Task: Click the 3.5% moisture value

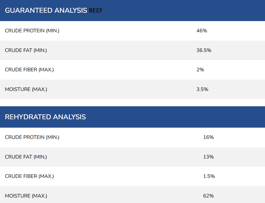Action: pyautogui.click(x=202, y=89)
